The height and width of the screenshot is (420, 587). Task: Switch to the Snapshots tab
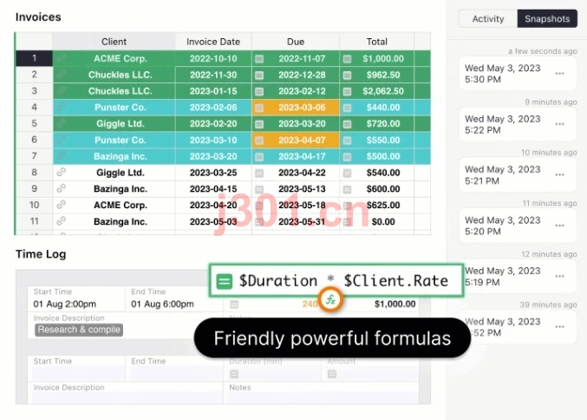click(x=547, y=19)
